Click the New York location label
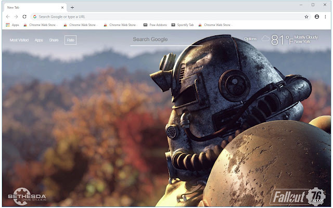This screenshot has width=333, height=208. tap(302, 42)
